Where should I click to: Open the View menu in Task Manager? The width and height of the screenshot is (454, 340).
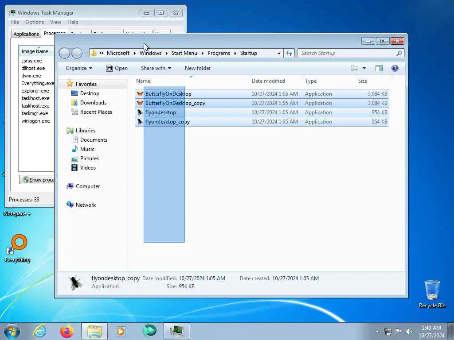point(55,22)
